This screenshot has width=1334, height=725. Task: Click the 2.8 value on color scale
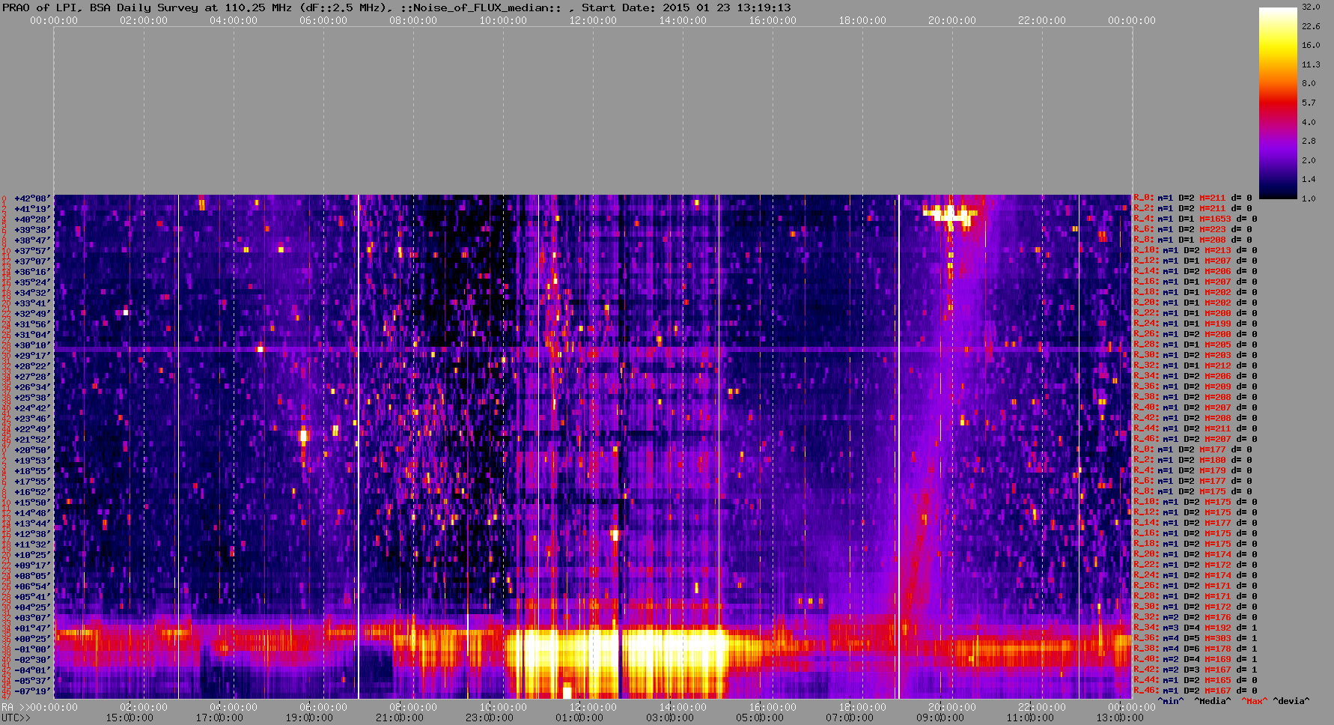(x=1309, y=142)
